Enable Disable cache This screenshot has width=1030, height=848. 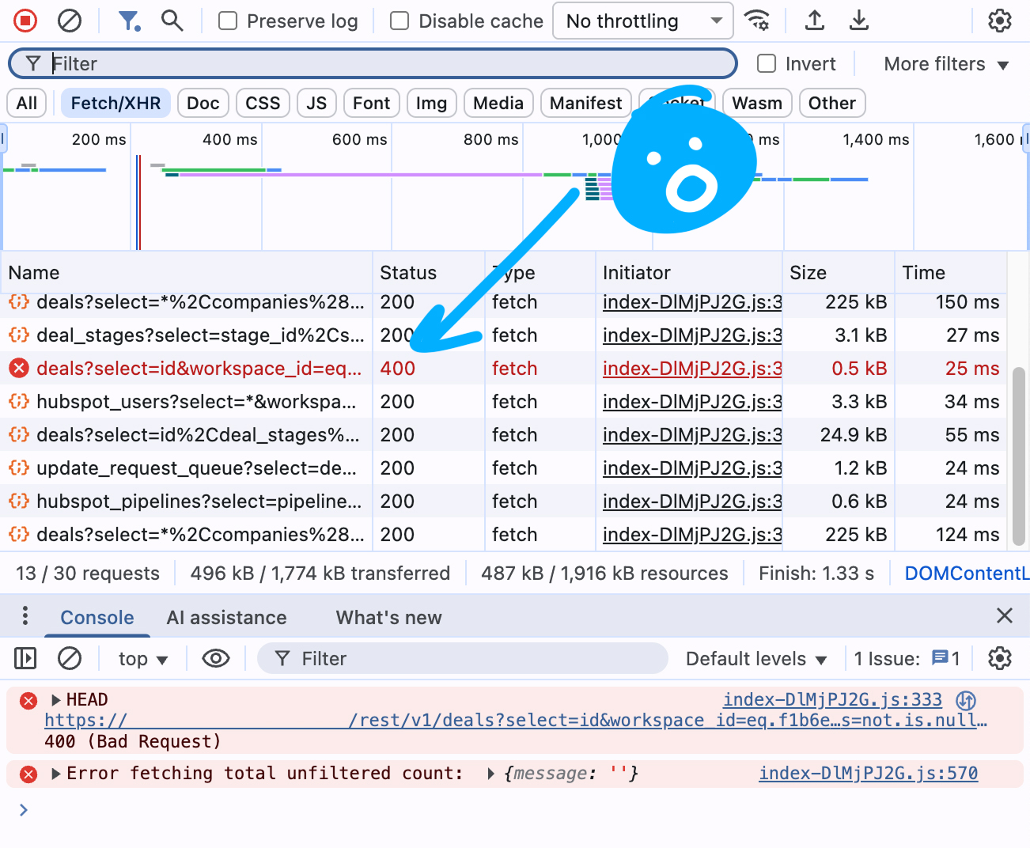(x=399, y=21)
